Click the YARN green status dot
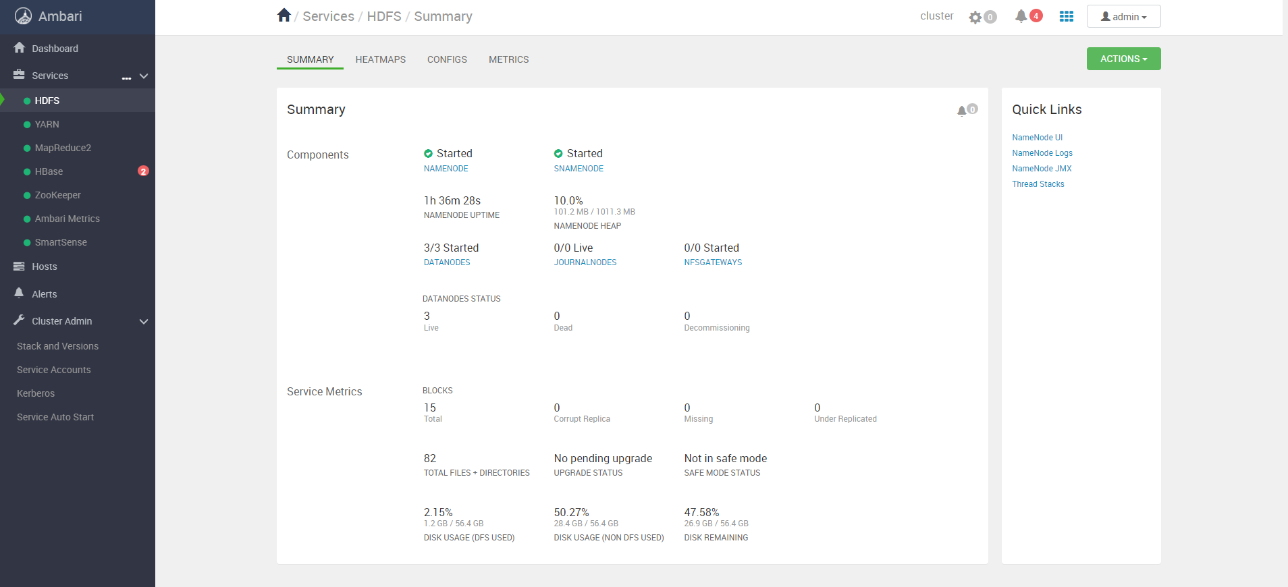The height and width of the screenshot is (587, 1288). coord(27,125)
